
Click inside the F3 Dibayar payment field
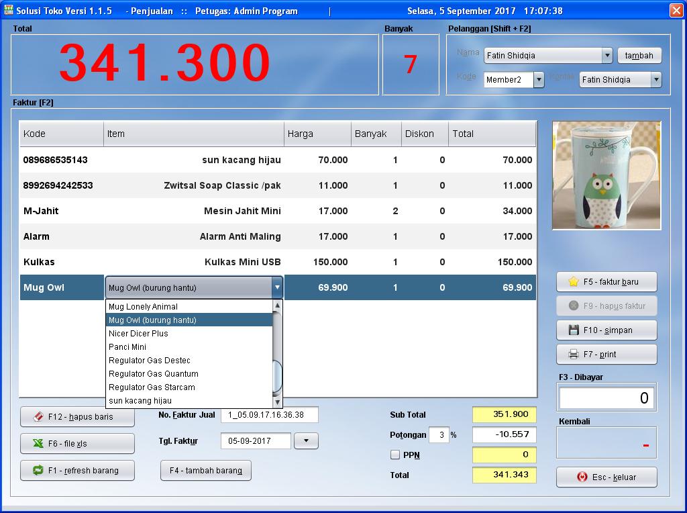(606, 398)
